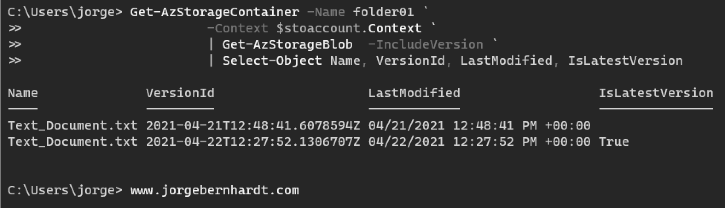Click the Get-AzStorageContainer command text

(214, 12)
